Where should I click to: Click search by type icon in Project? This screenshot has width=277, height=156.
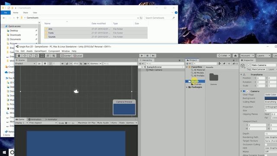point(219,64)
